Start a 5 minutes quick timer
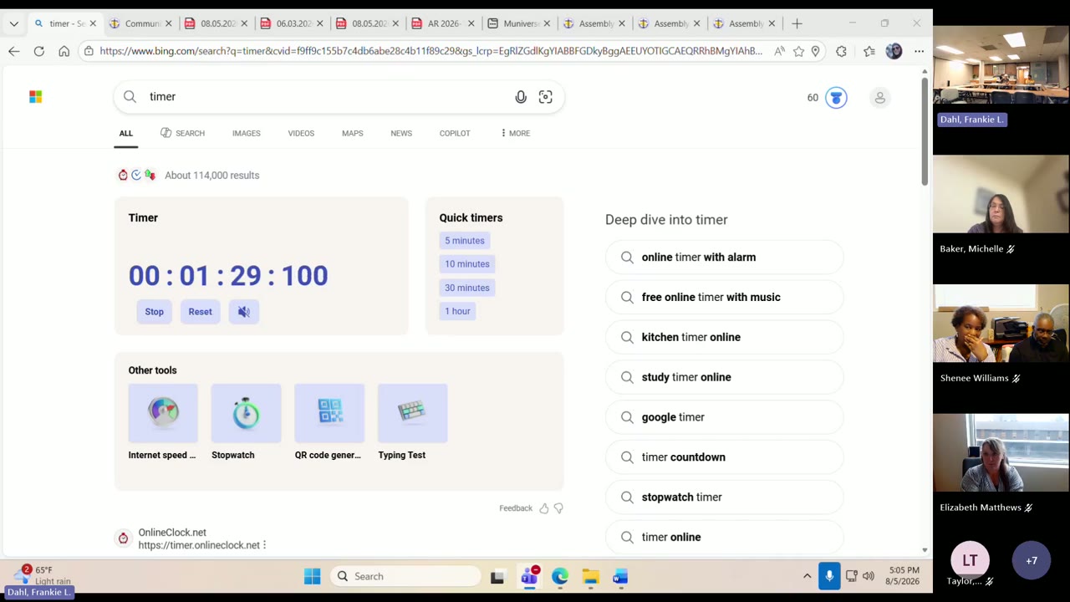The width and height of the screenshot is (1070, 602). pos(464,241)
